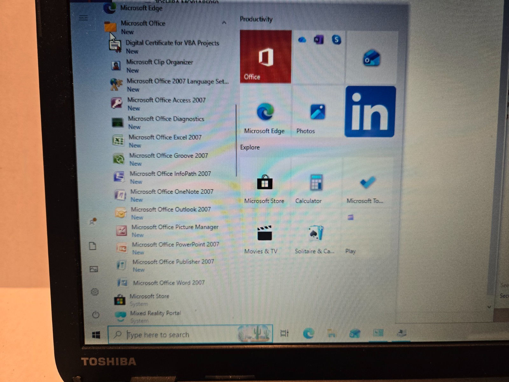Open the Outlook mail tile

pos(371,58)
